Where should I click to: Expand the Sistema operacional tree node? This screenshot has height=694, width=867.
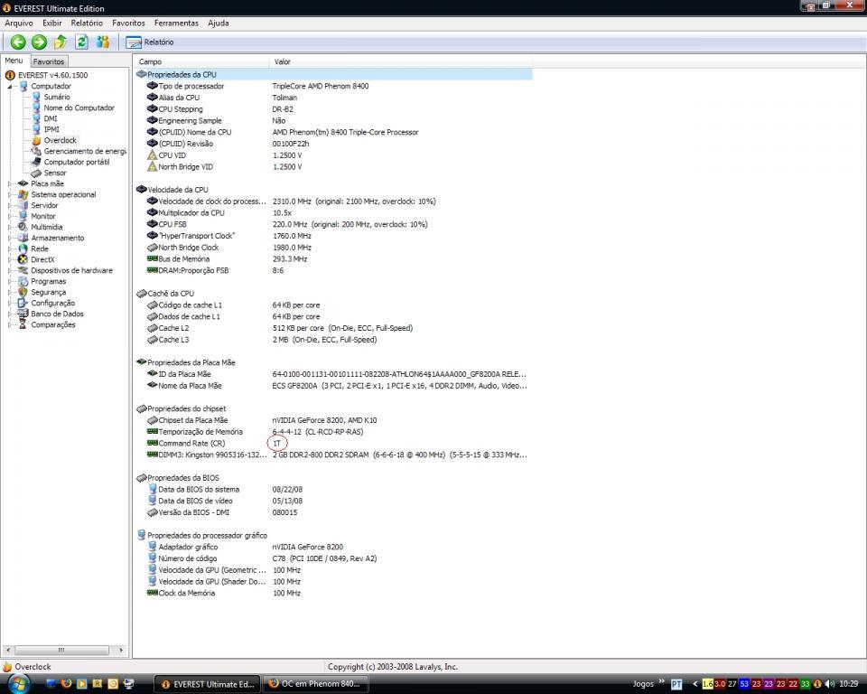click(9, 195)
